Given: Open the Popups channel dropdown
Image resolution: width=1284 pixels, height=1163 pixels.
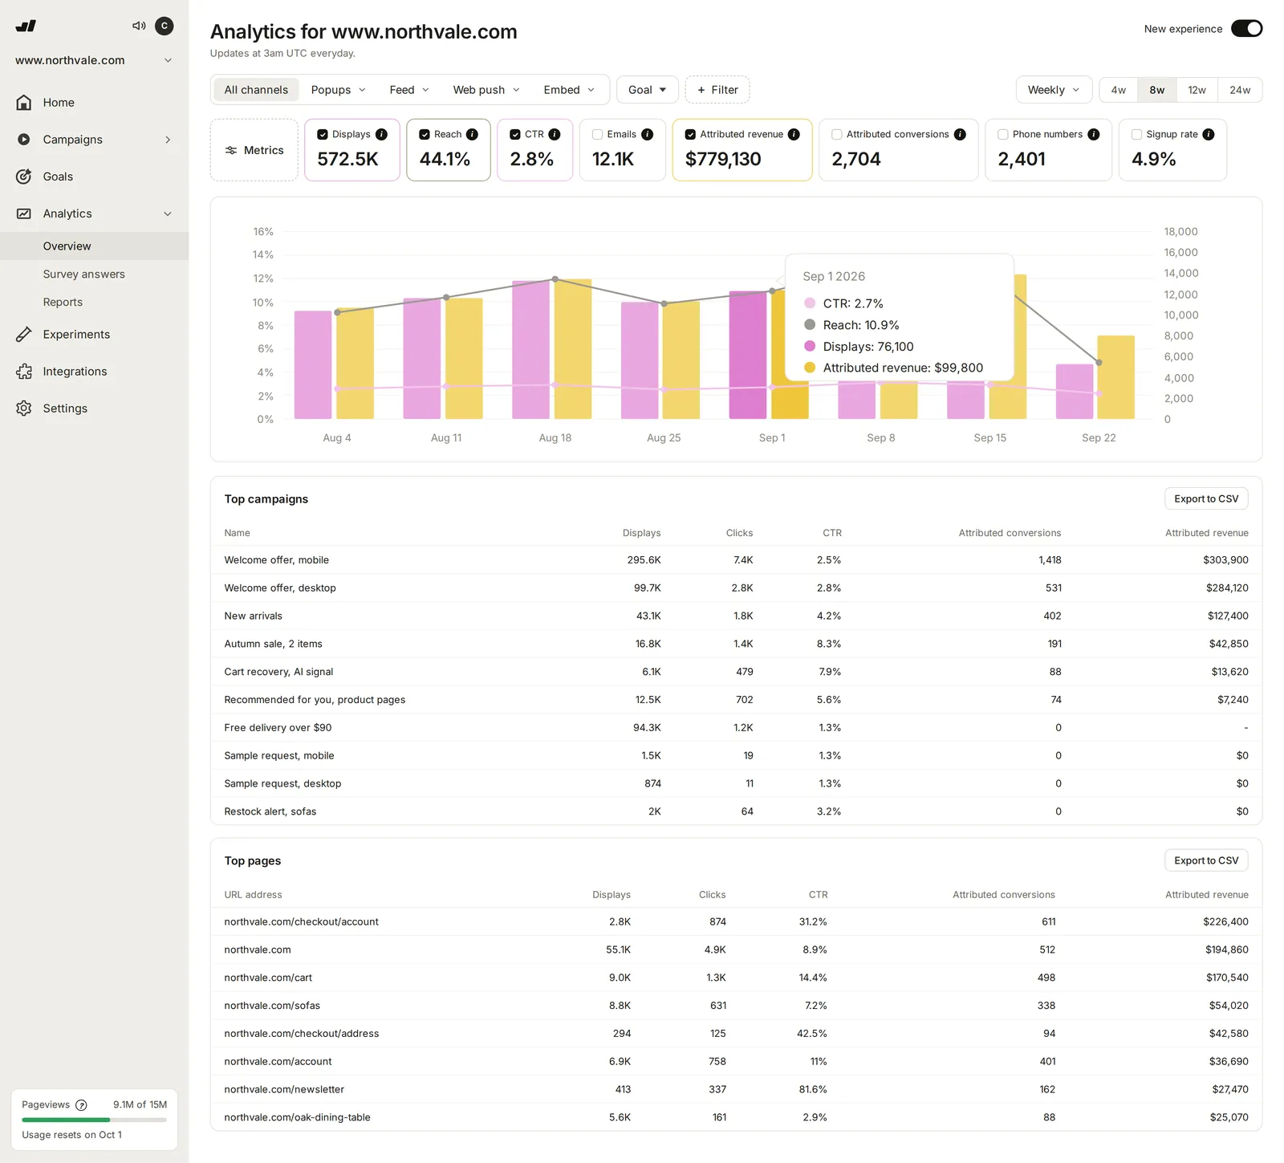Looking at the screenshot, I should 339,90.
